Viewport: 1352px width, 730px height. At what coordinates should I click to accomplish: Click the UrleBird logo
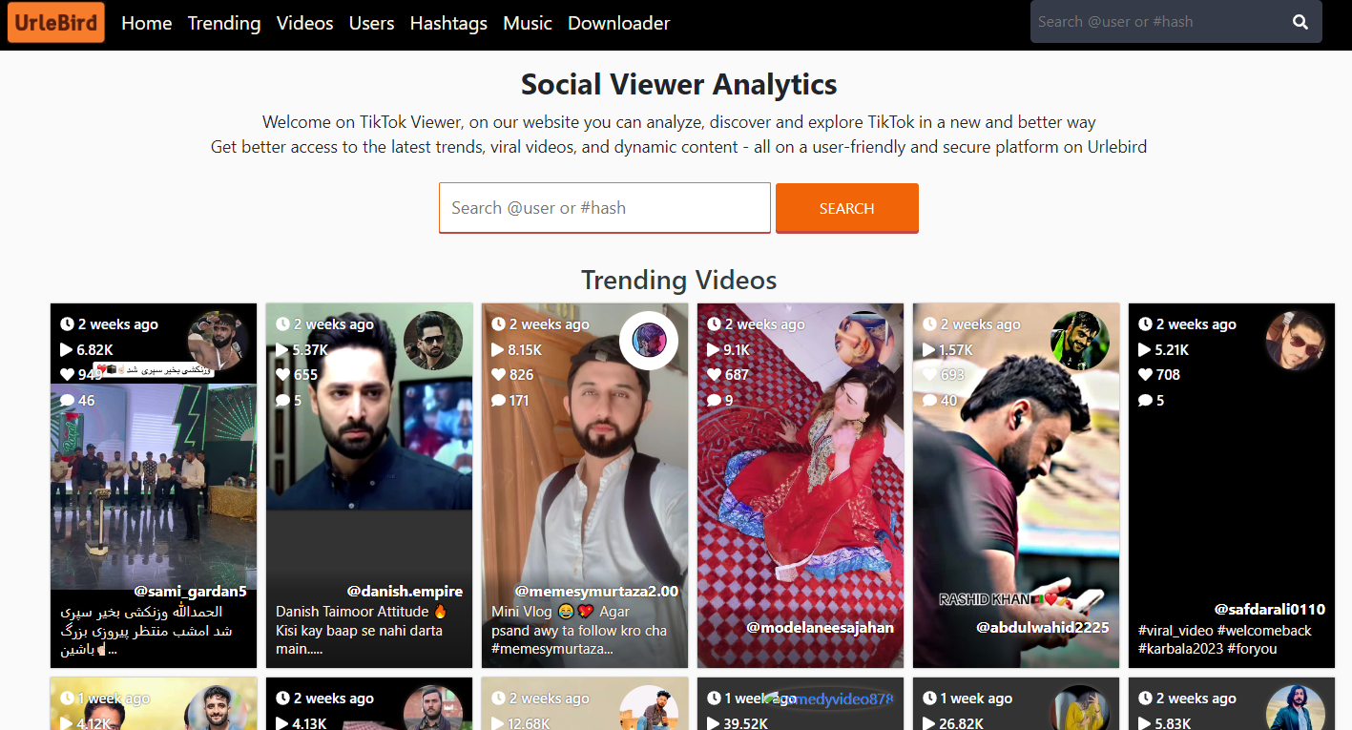tap(56, 23)
